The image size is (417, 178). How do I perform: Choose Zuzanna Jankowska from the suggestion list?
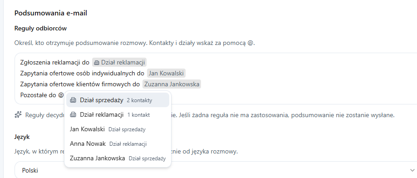point(118,158)
